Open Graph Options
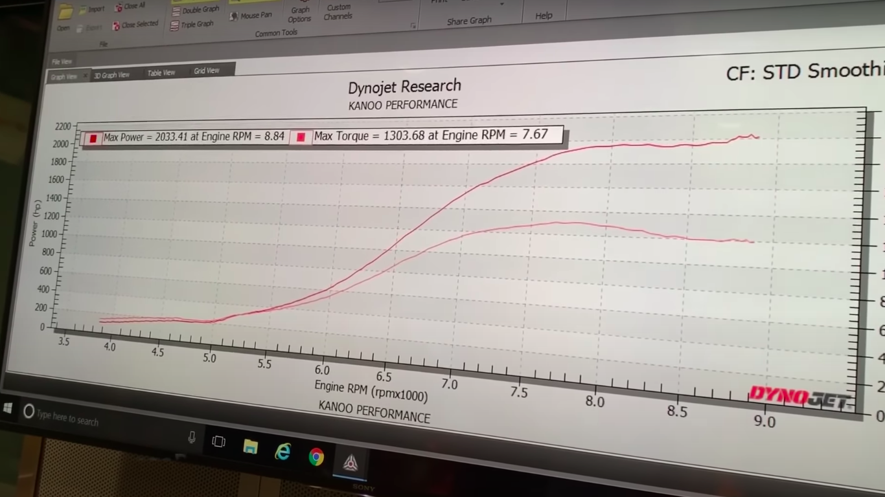This screenshot has height=497, width=885. tap(299, 14)
